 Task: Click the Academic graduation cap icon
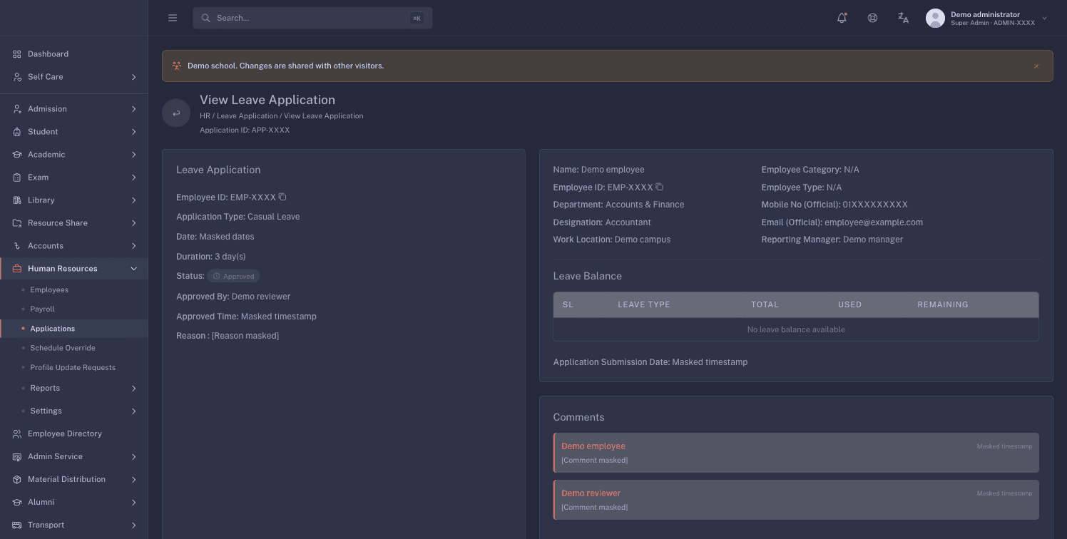click(x=17, y=155)
